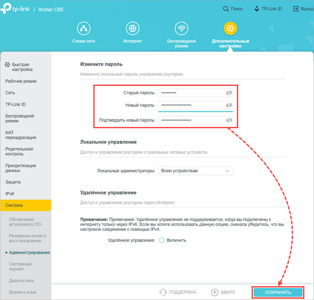Open Рабочий режим in sidebar

[x=21, y=81]
